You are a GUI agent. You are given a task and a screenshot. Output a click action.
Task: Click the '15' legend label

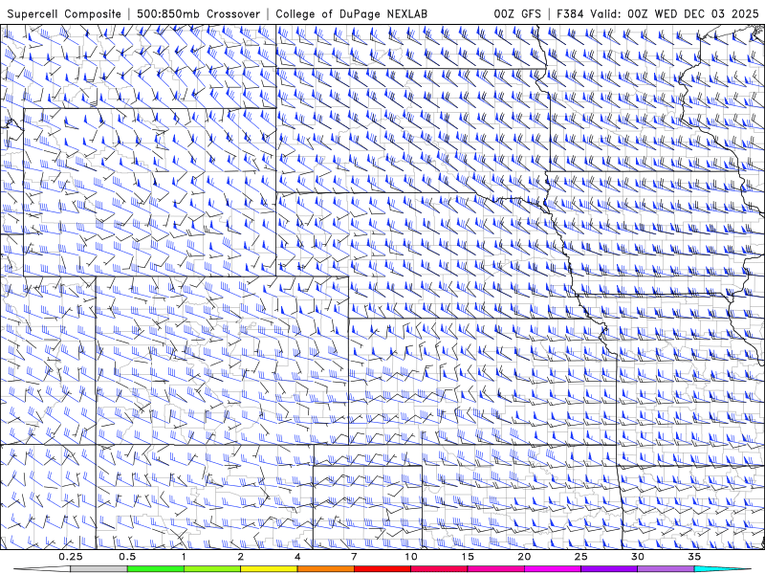pyautogui.click(x=468, y=557)
